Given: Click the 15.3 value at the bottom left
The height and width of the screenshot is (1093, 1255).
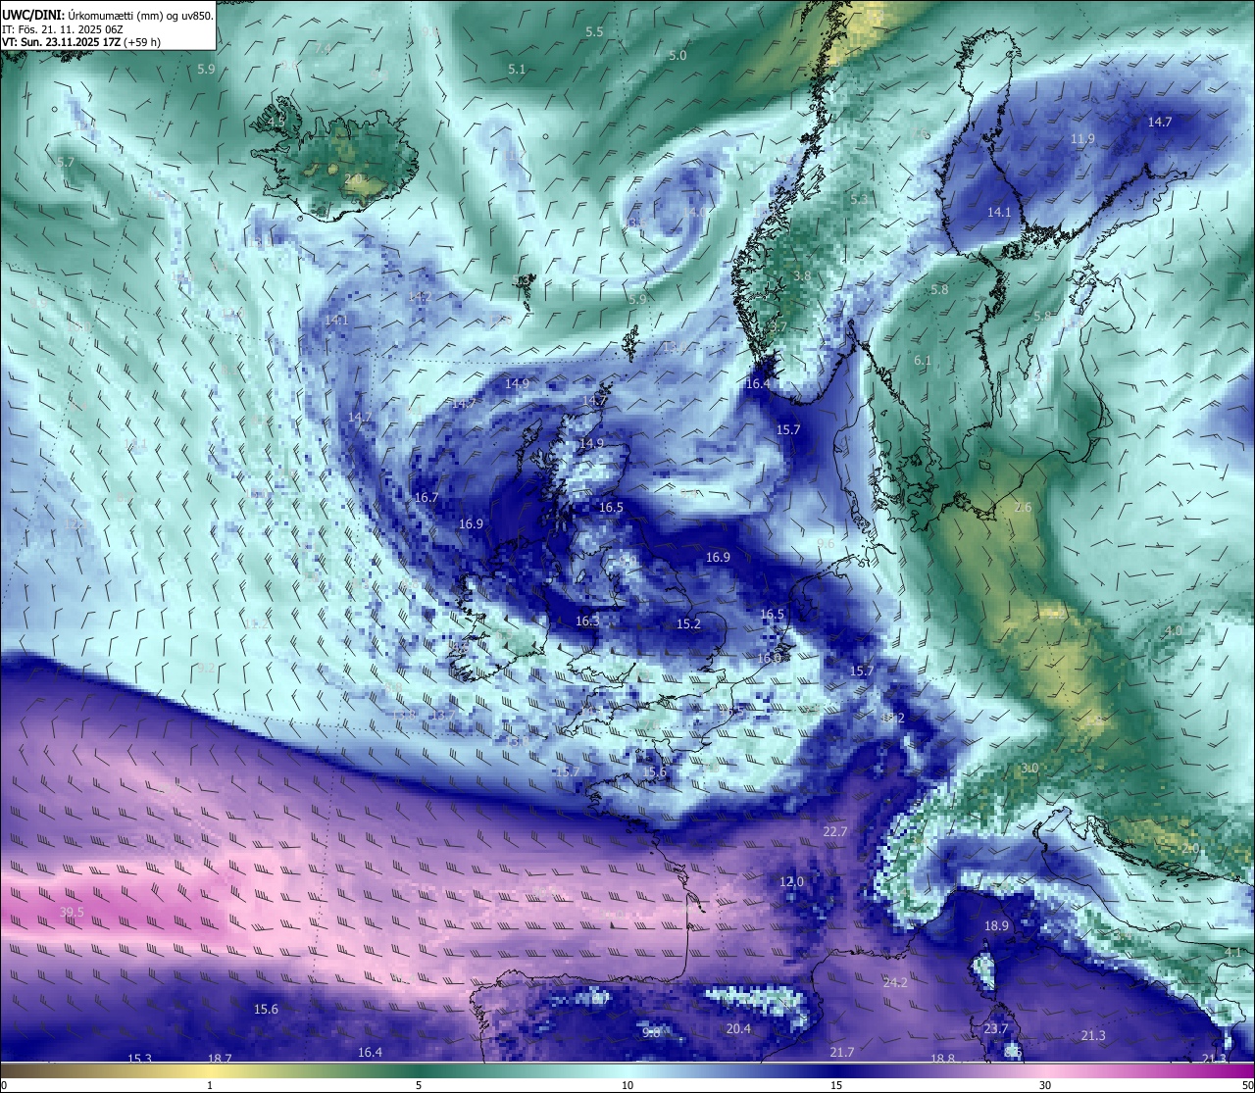Looking at the screenshot, I should 140,1059.
